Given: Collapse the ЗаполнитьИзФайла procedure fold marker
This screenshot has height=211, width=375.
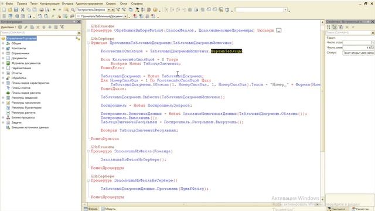Looking at the screenshot, I should 88,151.
